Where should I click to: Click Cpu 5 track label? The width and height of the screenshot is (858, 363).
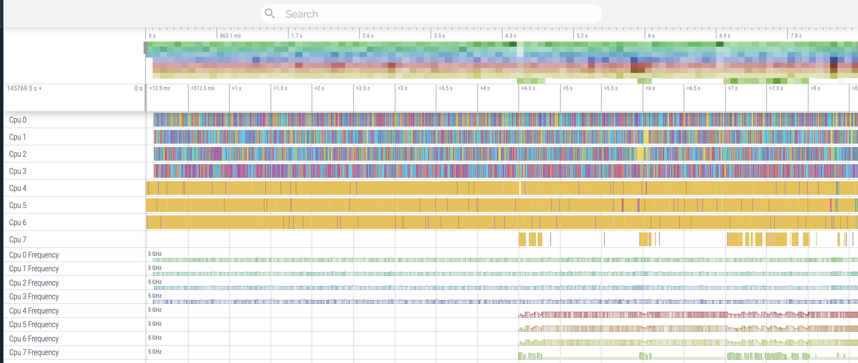(x=18, y=205)
